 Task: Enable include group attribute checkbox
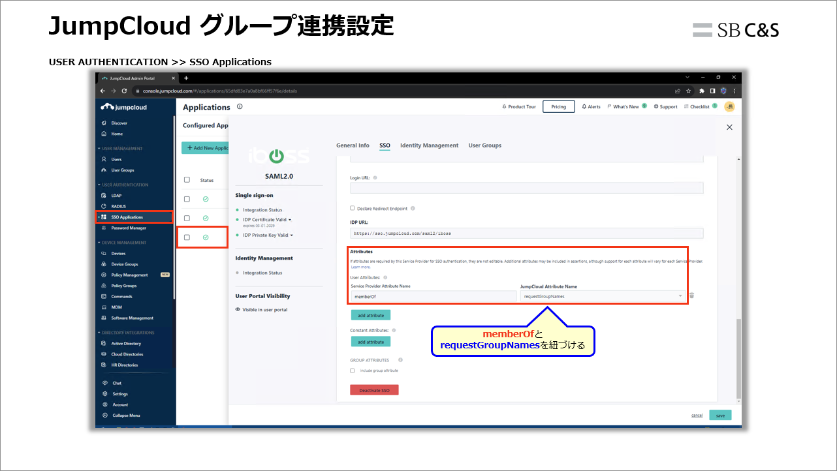pyautogui.click(x=353, y=371)
